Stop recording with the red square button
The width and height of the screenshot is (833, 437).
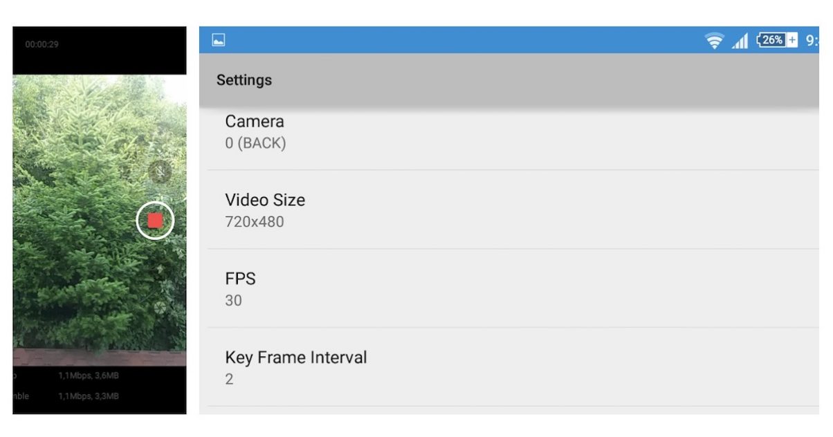coord(155,221)
